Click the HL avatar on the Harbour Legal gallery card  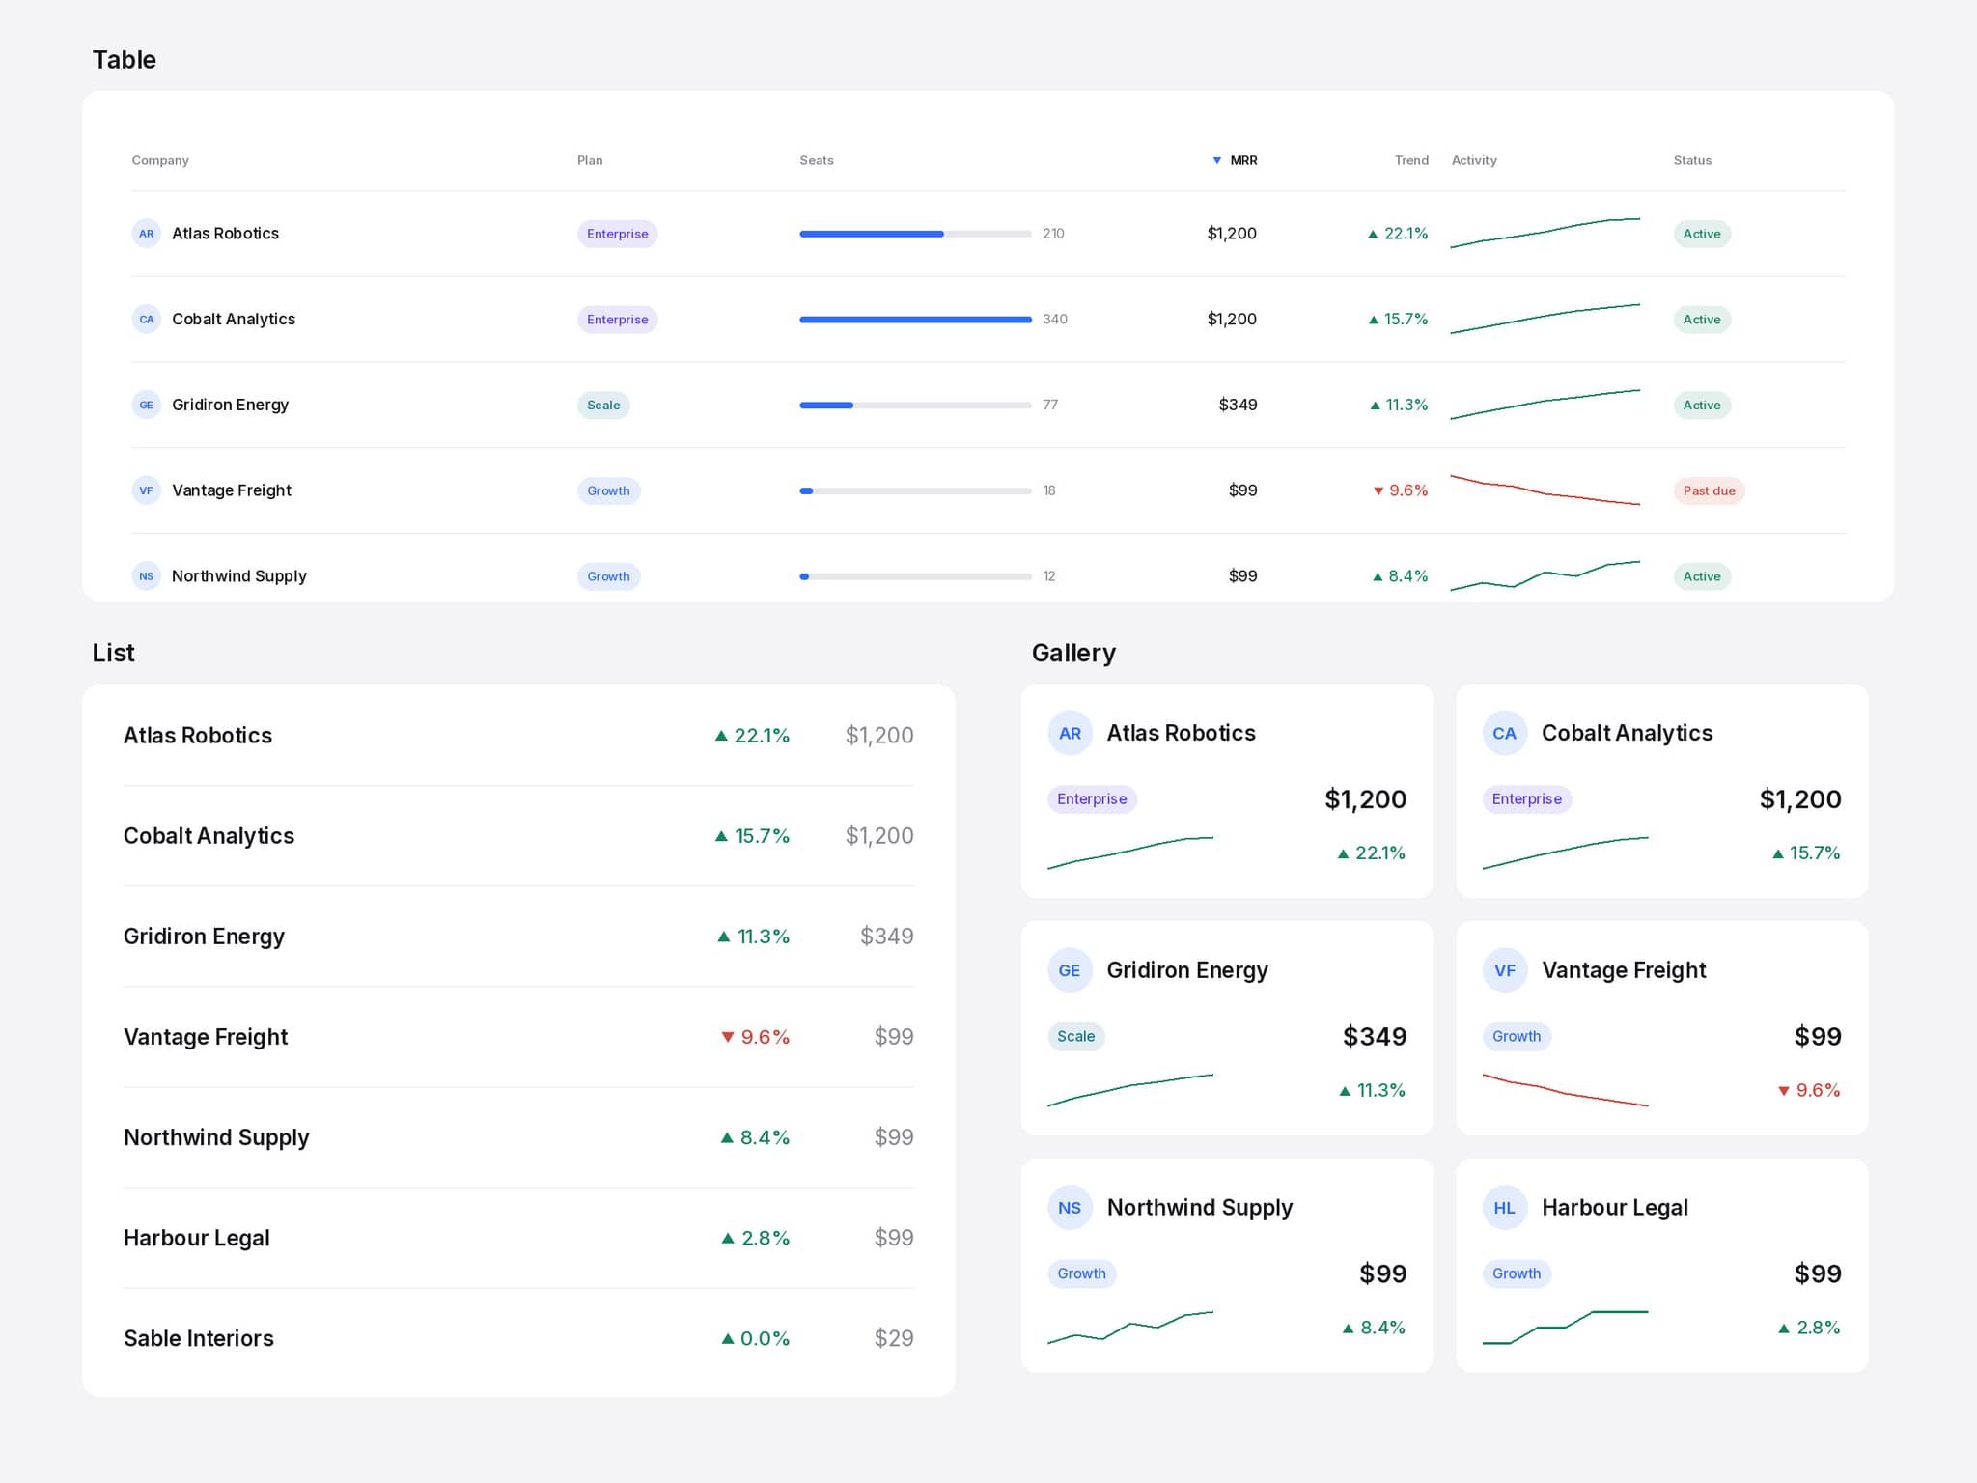(x=1505, y=1208)
